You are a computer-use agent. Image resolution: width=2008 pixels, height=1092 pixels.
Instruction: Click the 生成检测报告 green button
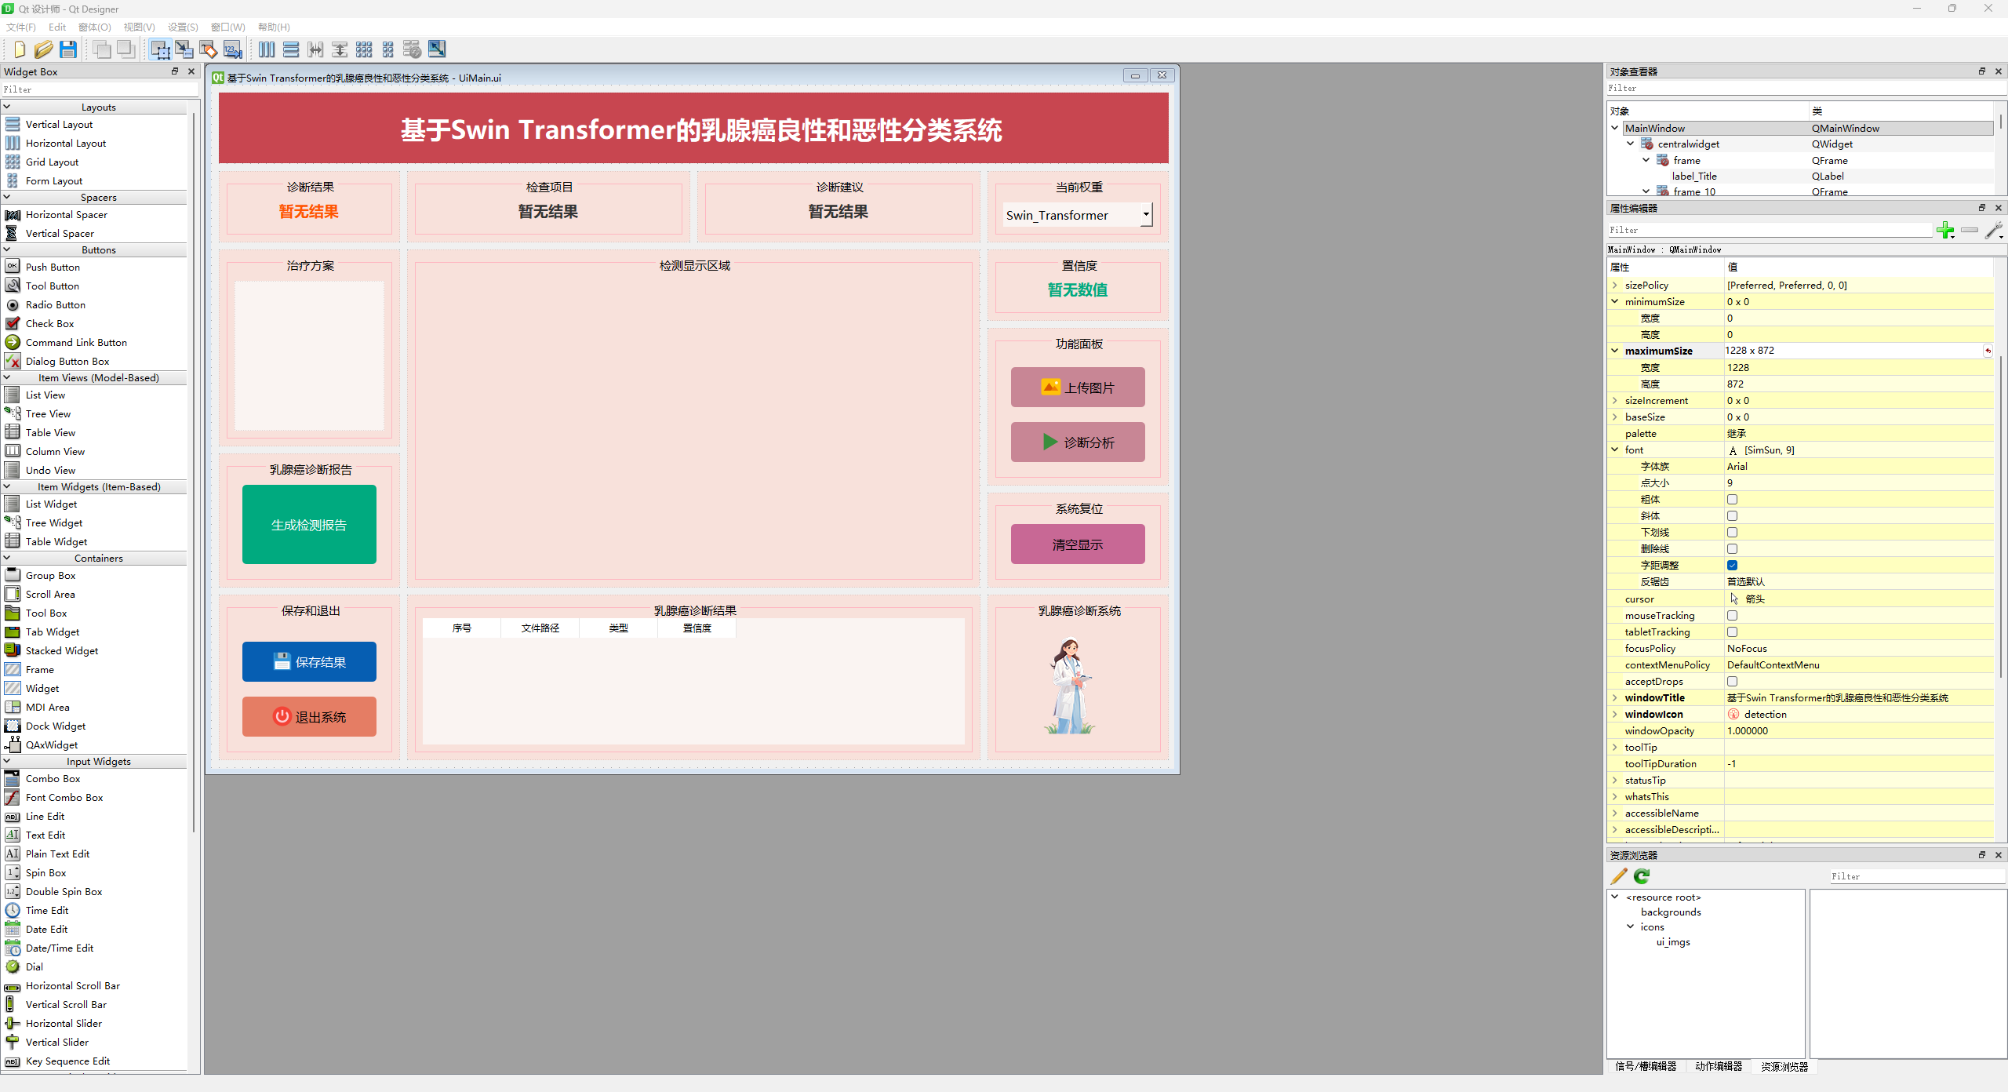(x=309, y=525)
